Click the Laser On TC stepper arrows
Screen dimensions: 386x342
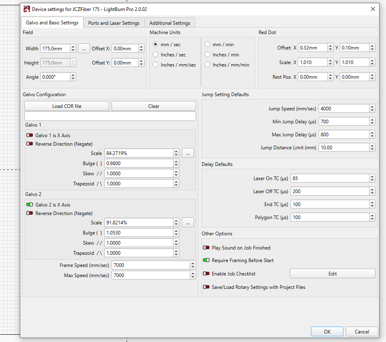[x=372, y=179]
